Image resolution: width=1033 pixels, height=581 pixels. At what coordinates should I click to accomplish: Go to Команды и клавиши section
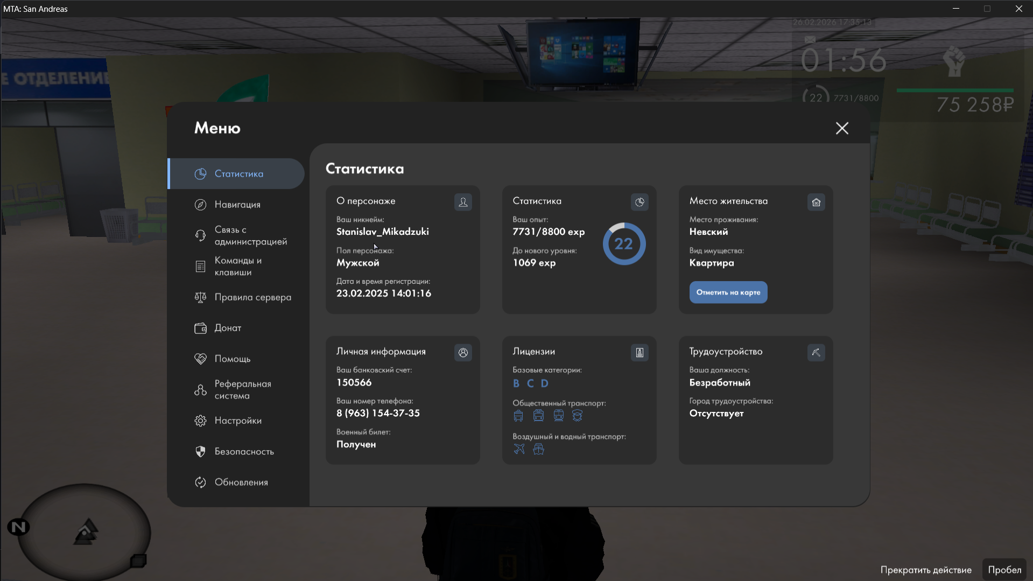(x=237, y=266)
